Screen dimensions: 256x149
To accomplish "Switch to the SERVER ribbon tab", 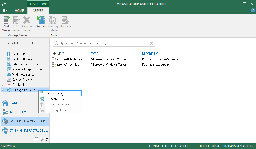I will (38, 11).
